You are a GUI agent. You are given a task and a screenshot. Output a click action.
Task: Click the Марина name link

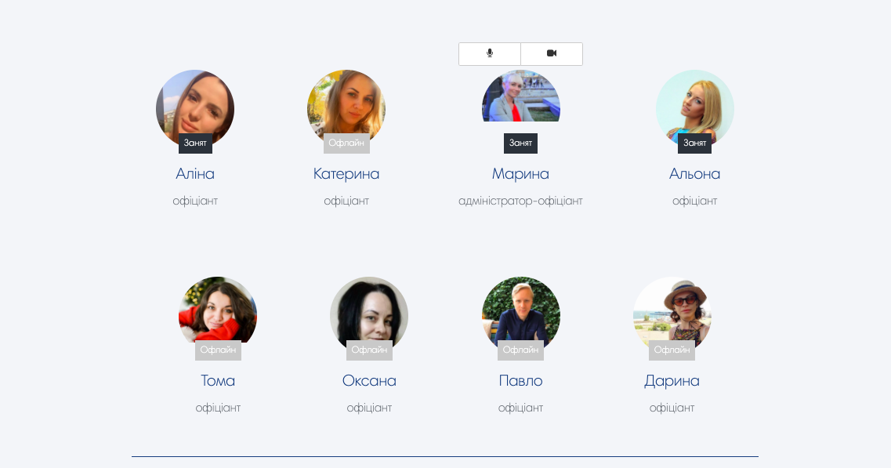coord(520,173)
